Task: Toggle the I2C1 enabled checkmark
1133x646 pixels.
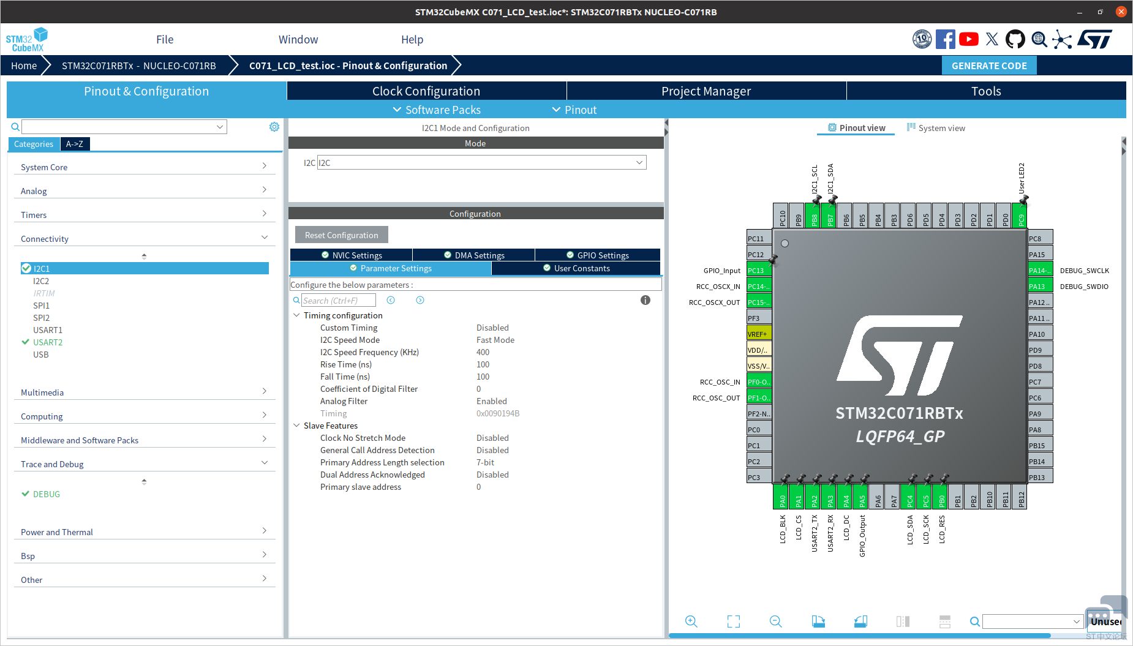Action: pos(26,268)
